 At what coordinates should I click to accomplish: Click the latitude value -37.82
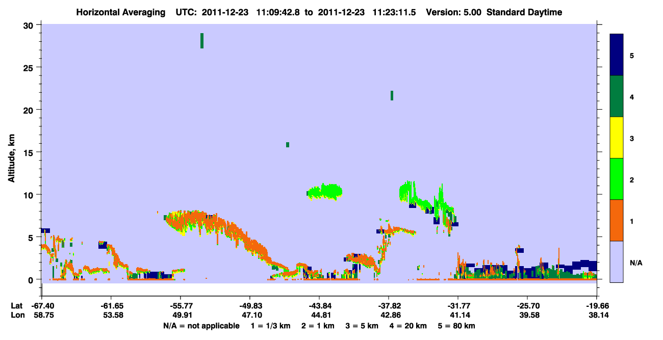[389, 306]
